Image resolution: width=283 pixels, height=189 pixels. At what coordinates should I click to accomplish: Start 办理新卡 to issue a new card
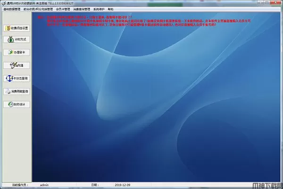click(17, 52)
